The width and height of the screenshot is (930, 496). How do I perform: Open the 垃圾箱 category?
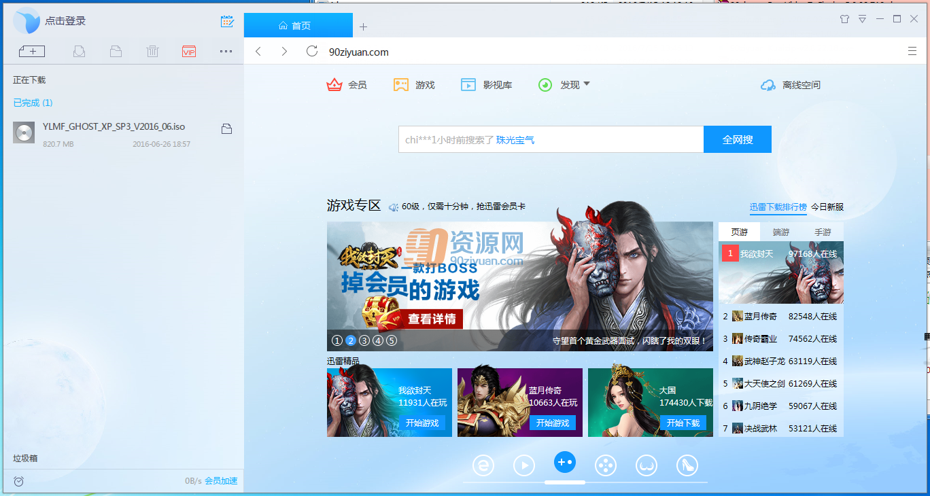point(25,458)
